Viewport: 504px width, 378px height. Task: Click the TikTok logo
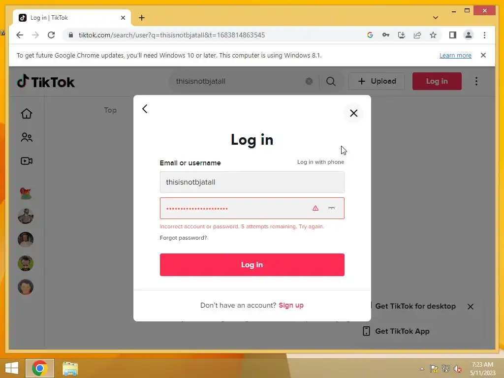point(46,82)
